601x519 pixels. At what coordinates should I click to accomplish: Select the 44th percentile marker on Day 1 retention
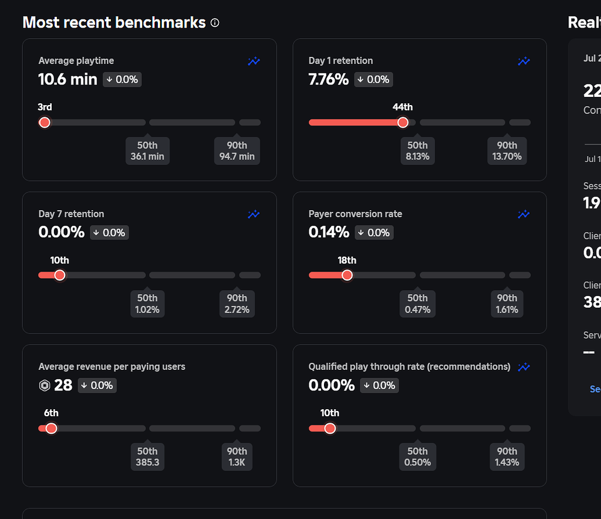[403, 122]
